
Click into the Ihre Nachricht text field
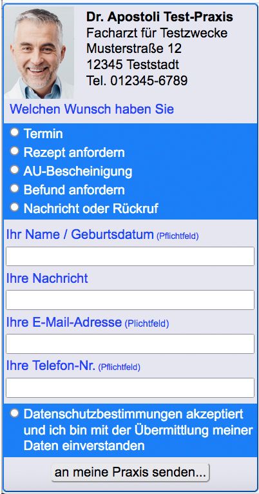tap(129, 300)
